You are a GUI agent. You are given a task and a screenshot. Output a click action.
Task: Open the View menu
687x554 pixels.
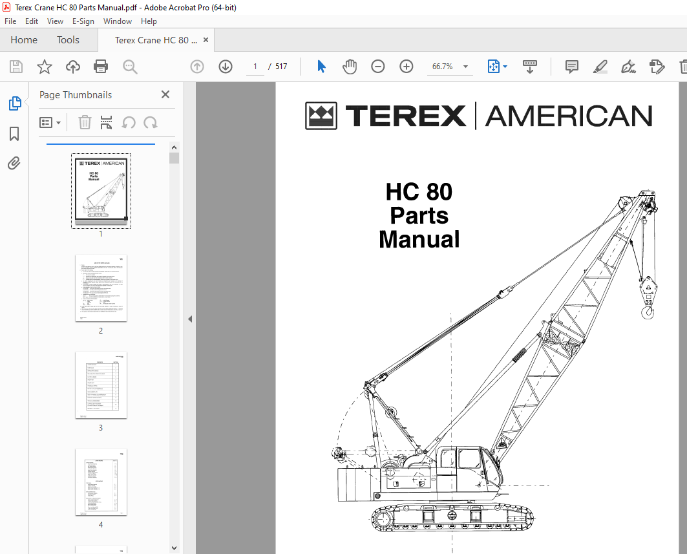coord(55,21)
